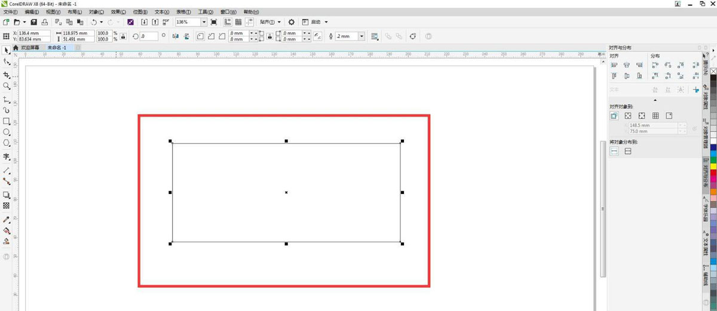Image resolution: width=717 pixels, height=311 pixels.
Task: Select the Rectangle tool in the toolbox
Action: (x=7, y=121)
